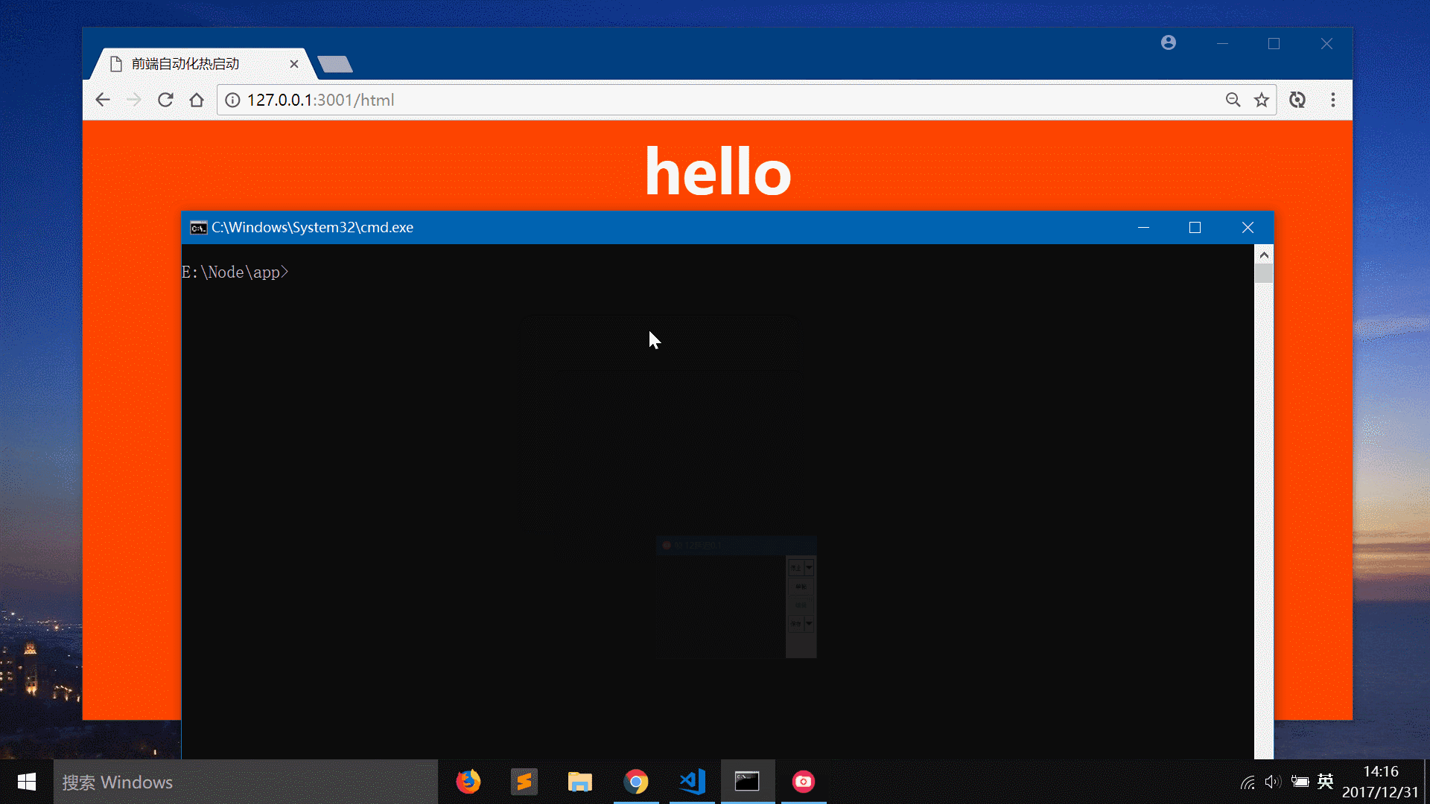Screen dimensions: 1430x804
Task: Click the browser back arrow
Action: pyautogui.click(x=103, y=100)
